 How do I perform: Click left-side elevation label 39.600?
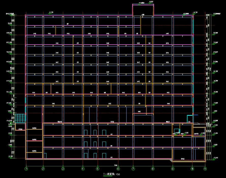click(10, 23)
